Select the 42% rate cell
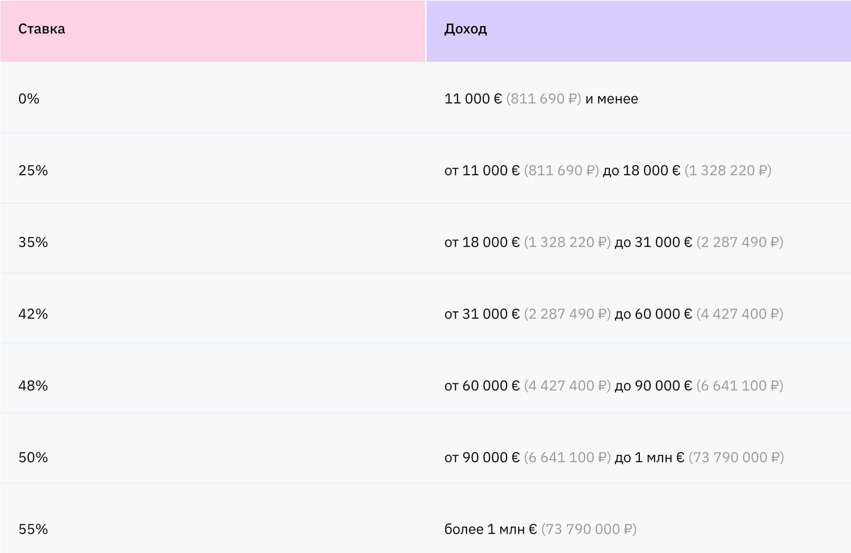 (33, 314)
